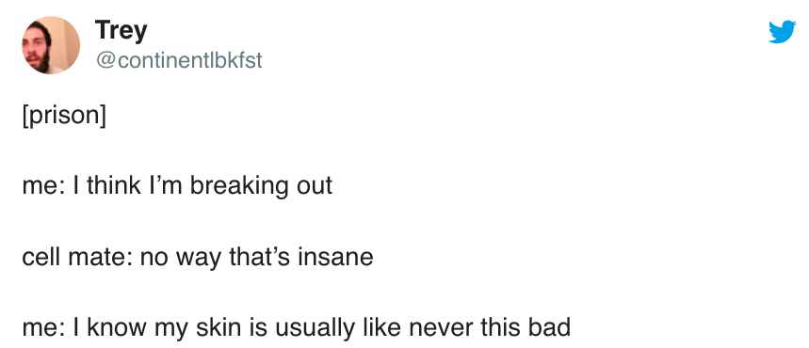Click the word 'usually' in the tweet
Screen dimensions: 809x348
point(316,329)
